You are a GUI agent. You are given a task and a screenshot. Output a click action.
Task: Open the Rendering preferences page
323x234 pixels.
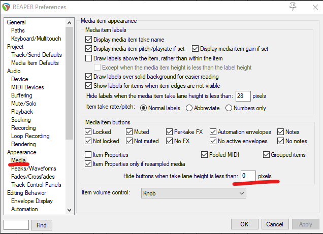(x=23, y=144)
